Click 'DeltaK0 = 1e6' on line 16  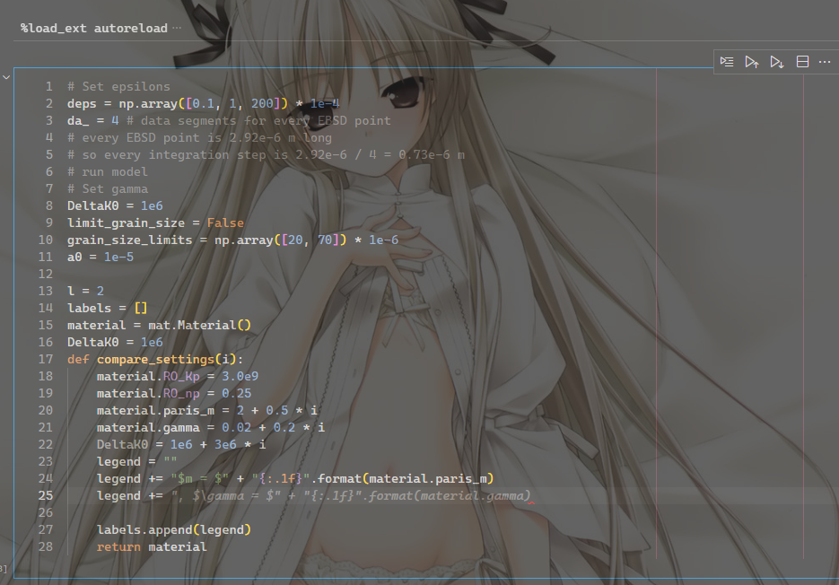tap(115, 342)
